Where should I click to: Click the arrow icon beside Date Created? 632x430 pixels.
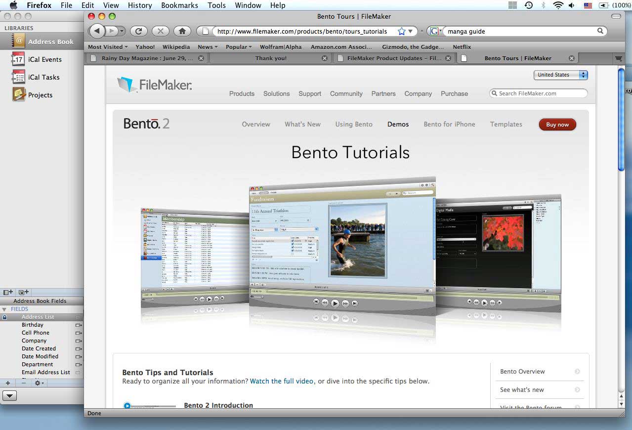click(x=78, y=349)
